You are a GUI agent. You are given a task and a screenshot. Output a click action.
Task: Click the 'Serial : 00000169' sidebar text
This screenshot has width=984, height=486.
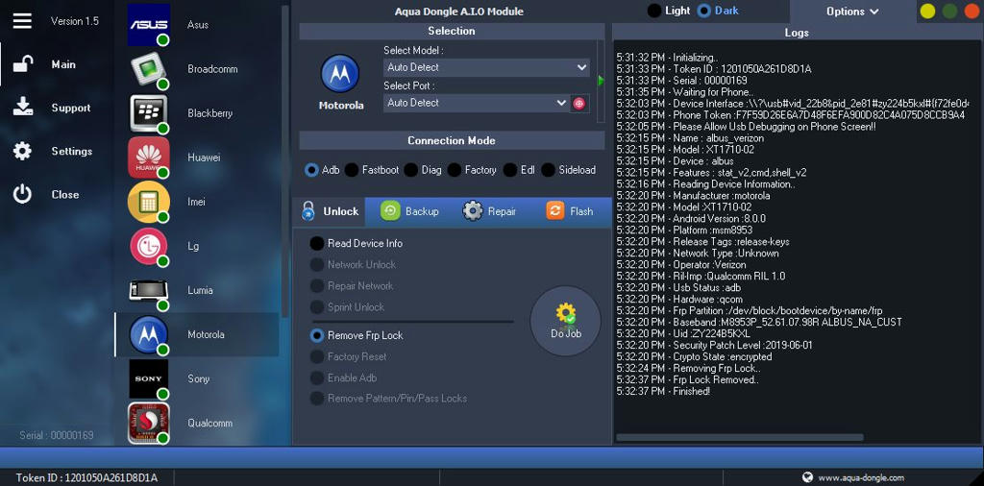(57, 435)
